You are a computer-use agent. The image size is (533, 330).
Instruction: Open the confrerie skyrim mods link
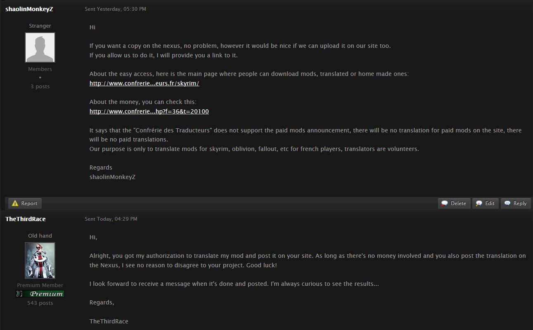145,83
